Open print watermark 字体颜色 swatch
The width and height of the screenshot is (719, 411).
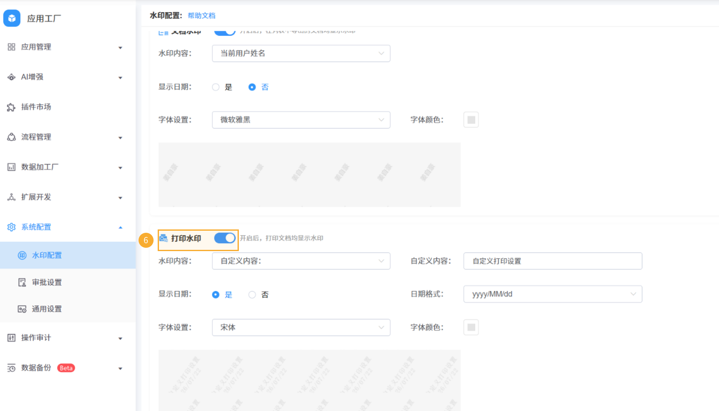471,327
